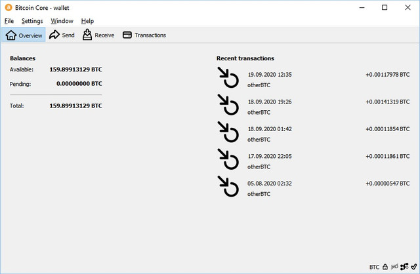This screenshot has width=420, height=274.
Task: Click the HD wallet status icon
Action: click(x=394, y=267)
